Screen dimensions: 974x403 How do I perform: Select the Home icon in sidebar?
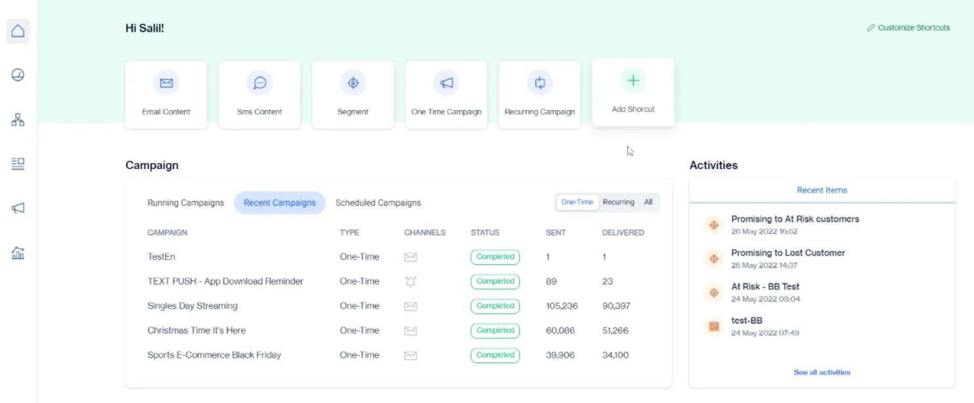[18, 31]
